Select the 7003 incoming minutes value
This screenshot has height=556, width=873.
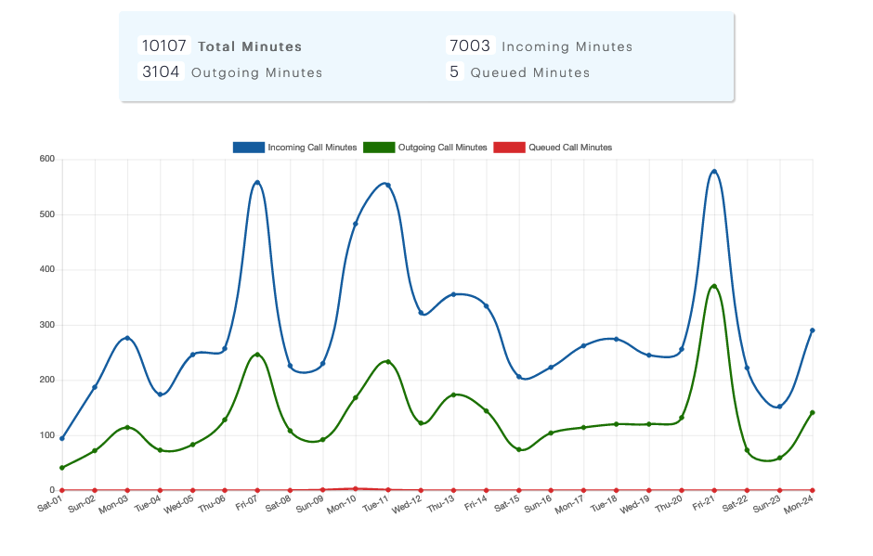pos(470,45)
